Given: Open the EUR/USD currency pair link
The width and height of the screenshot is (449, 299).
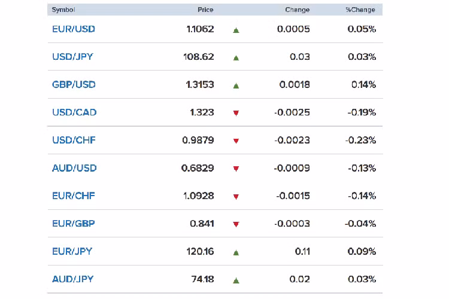Looking at the screenshot, I should click(x=73, y=29).
